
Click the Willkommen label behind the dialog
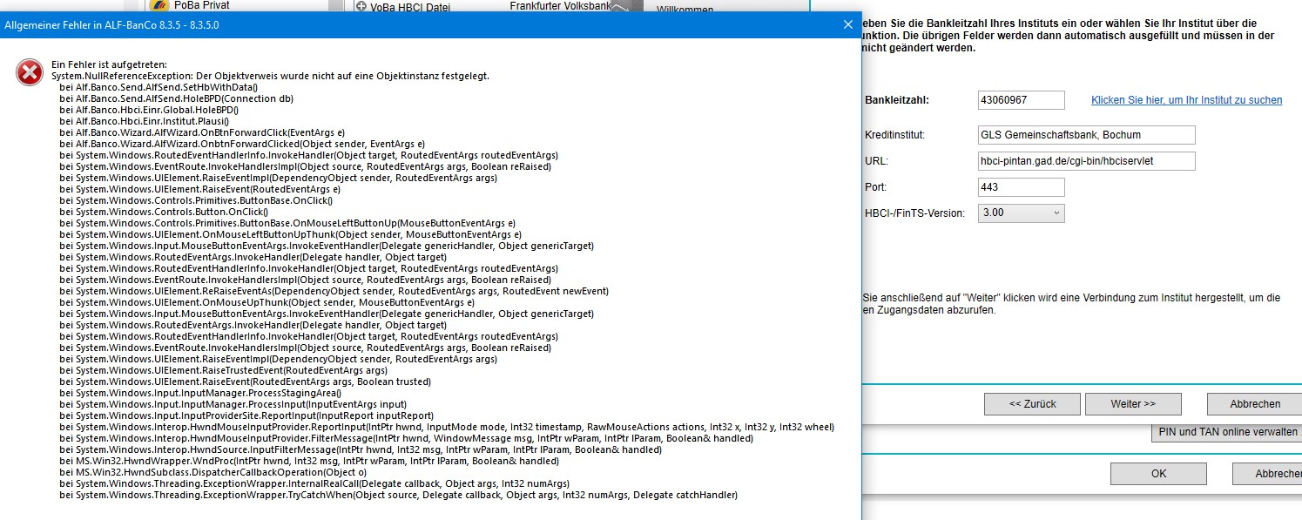pos(685,10)
